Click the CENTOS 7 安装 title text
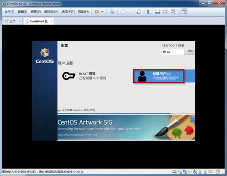227x176 pixels. 173,45
